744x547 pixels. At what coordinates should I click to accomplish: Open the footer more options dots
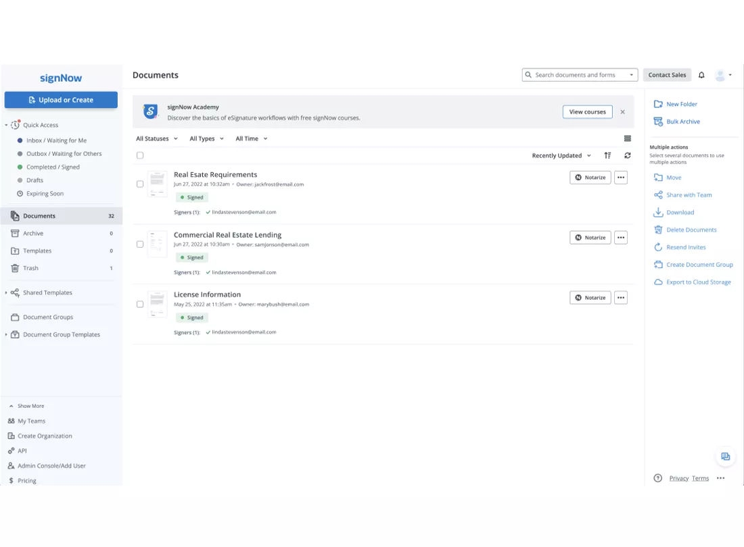coord(721,478)
